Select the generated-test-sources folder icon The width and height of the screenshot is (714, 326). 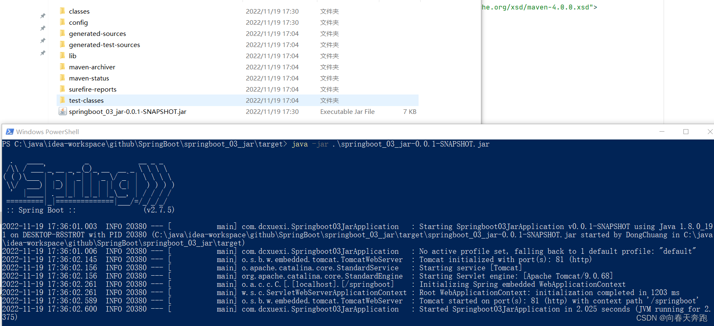coord(62,44)
